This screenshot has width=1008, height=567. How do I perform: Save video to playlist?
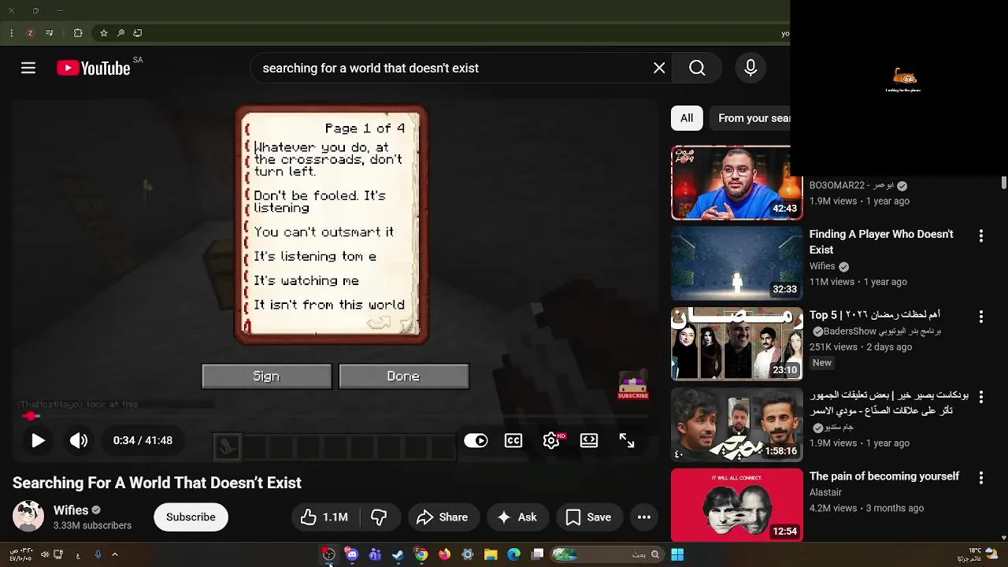589,517
